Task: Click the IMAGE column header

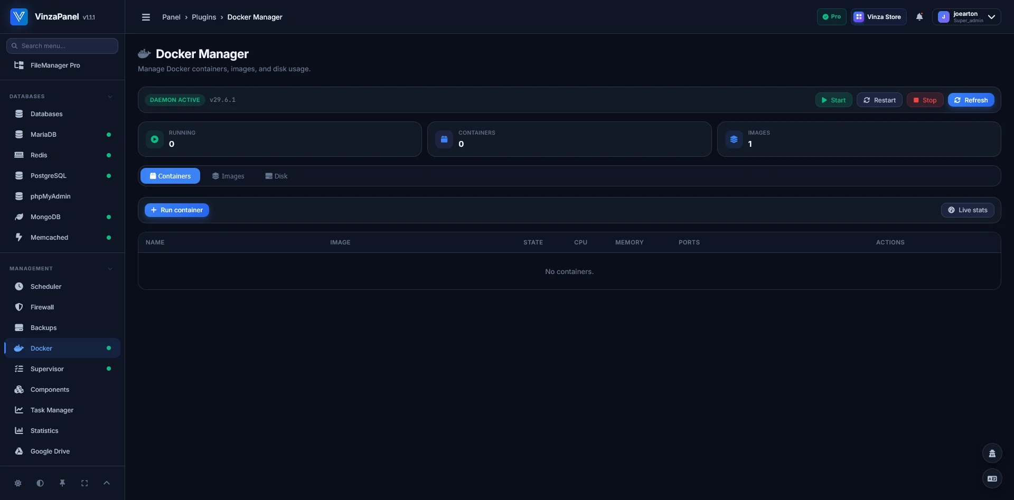Action: [340, 242]
